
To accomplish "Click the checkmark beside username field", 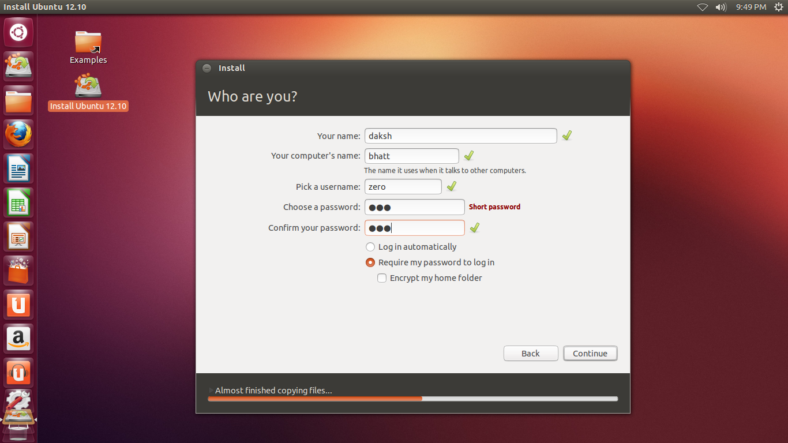I will (x=452, y=186).
